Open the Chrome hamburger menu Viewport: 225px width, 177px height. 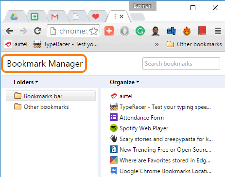218,31
